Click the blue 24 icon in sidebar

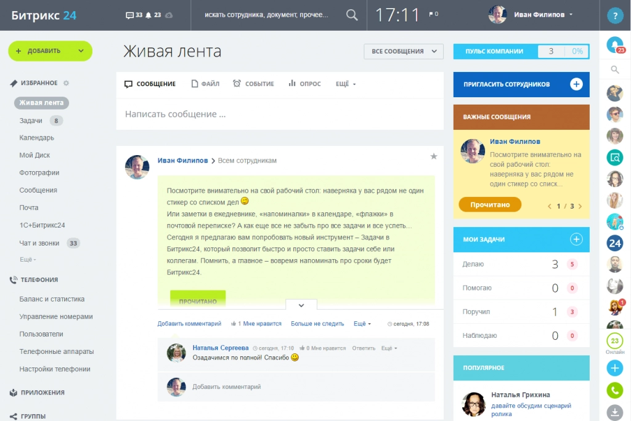614,243
